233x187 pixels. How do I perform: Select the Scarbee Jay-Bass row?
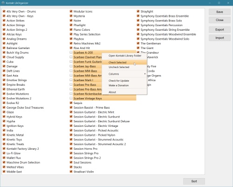click(x=85, y=66)
